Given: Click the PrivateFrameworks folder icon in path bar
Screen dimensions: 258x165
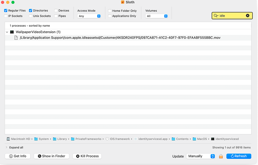Looking at the screenshot, I should [73, 139].
